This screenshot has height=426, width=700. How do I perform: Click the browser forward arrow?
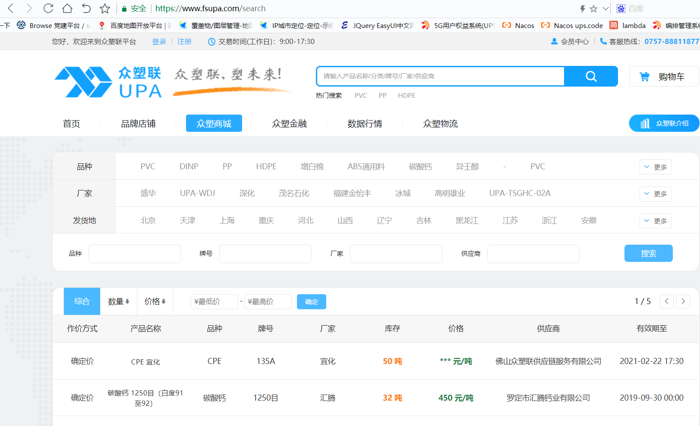29,8
